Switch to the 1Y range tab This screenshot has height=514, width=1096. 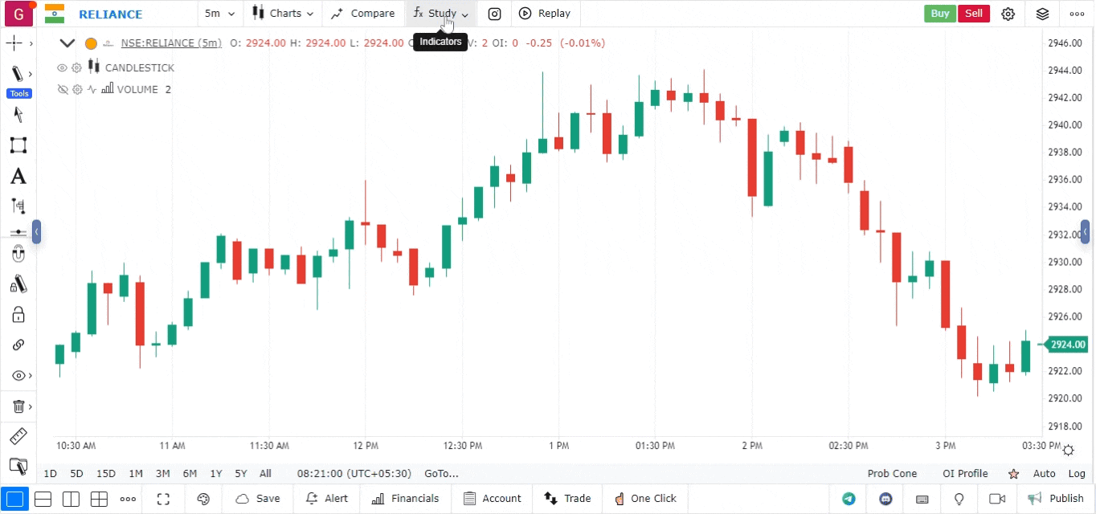point(215,474)
